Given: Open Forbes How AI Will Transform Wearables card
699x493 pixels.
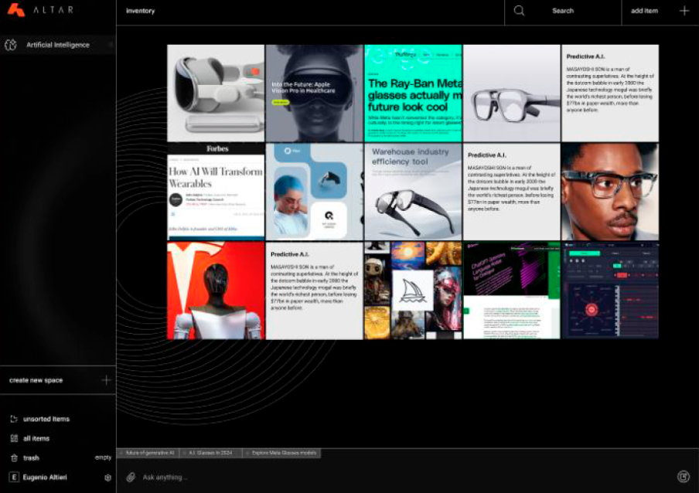Looking at the screenshot, I should 216,192.
